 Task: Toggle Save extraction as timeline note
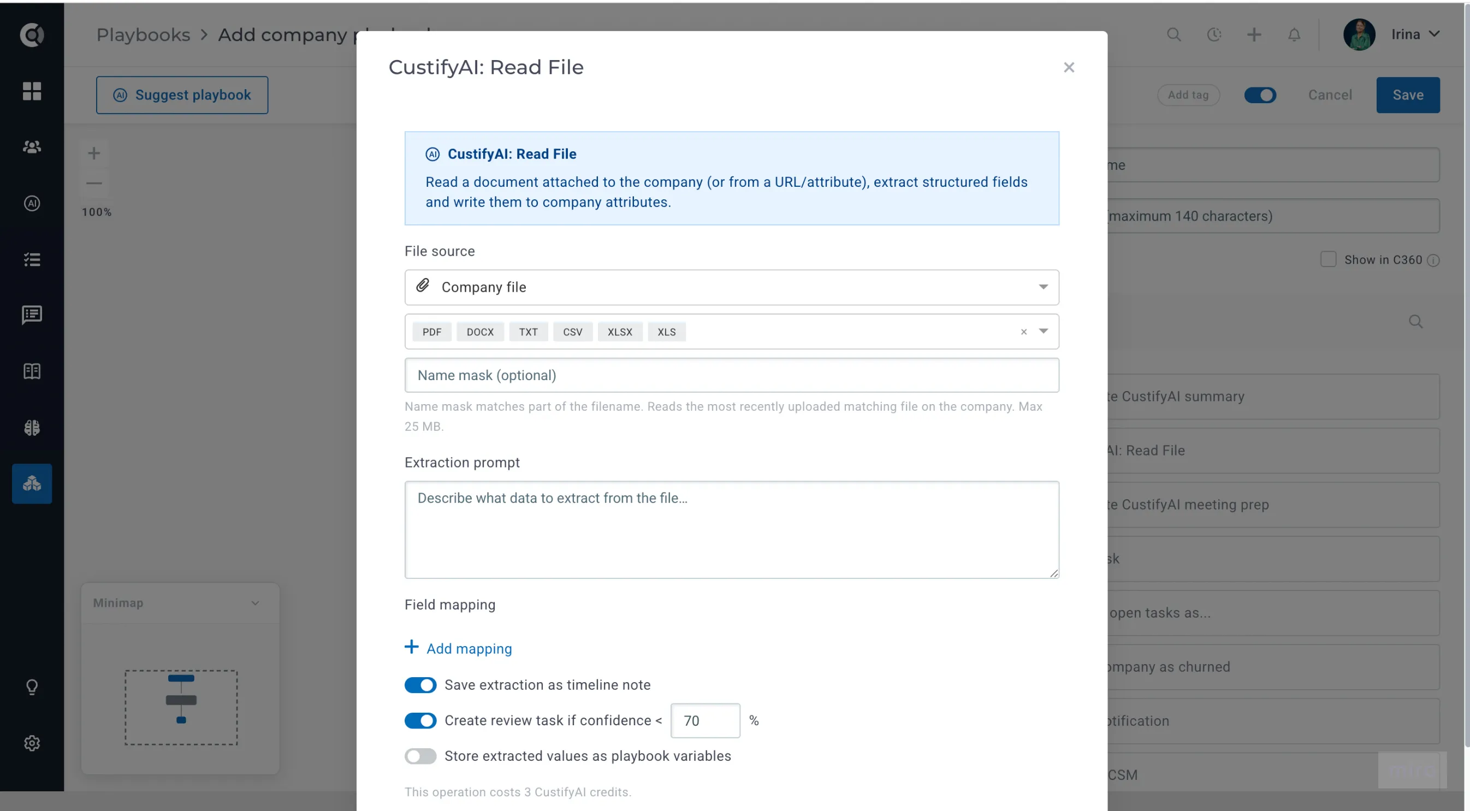(x=420, y=685)
